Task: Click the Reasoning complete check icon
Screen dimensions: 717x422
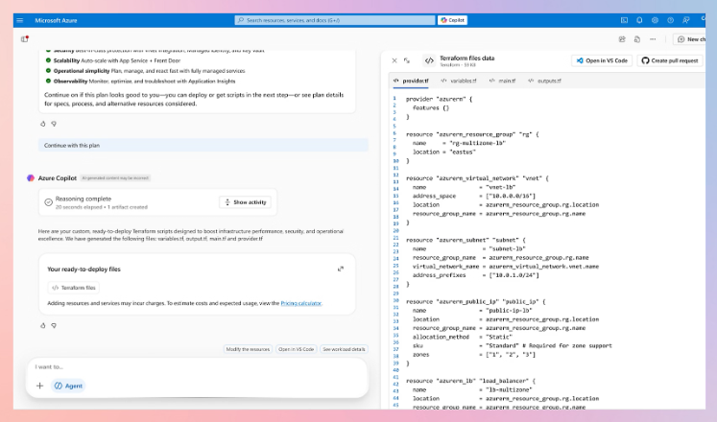Action: (x=48, y=202)
